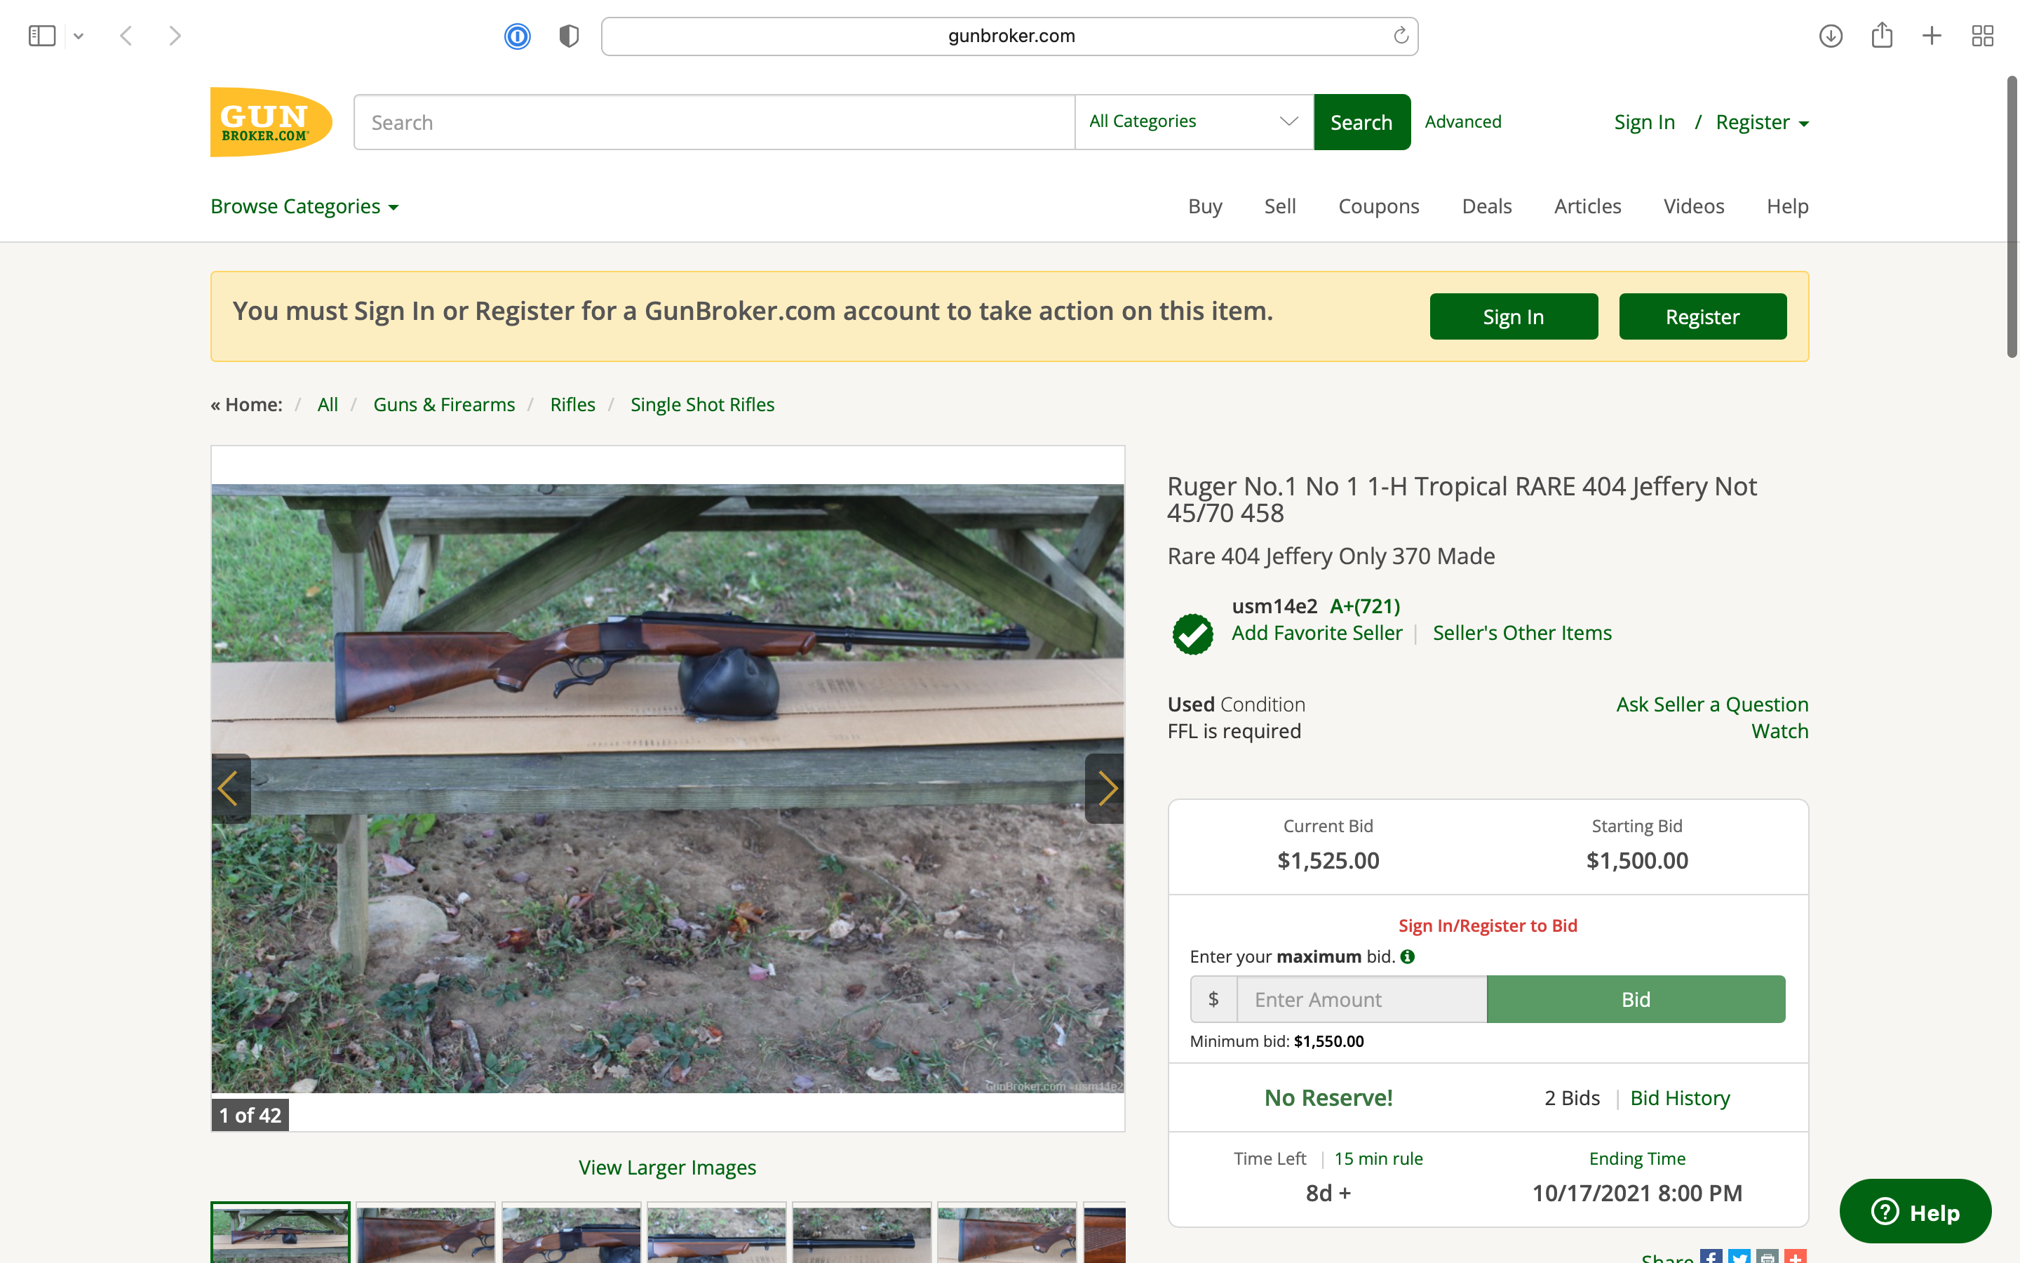2020x1263 pixels.
Task: Open the Videos menu item
Action: [x=1692, y=206]
